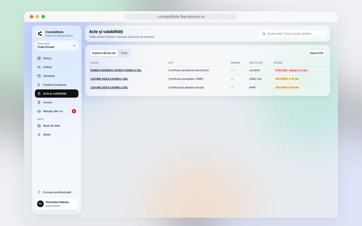Click the Bază de date database icon
Screen dimensions: 362x226
point(39,126)
